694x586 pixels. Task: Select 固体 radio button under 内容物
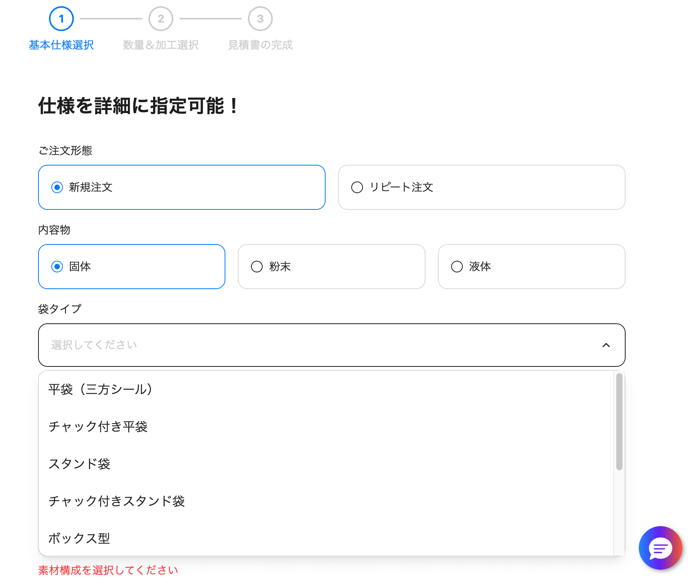(58, 267)
